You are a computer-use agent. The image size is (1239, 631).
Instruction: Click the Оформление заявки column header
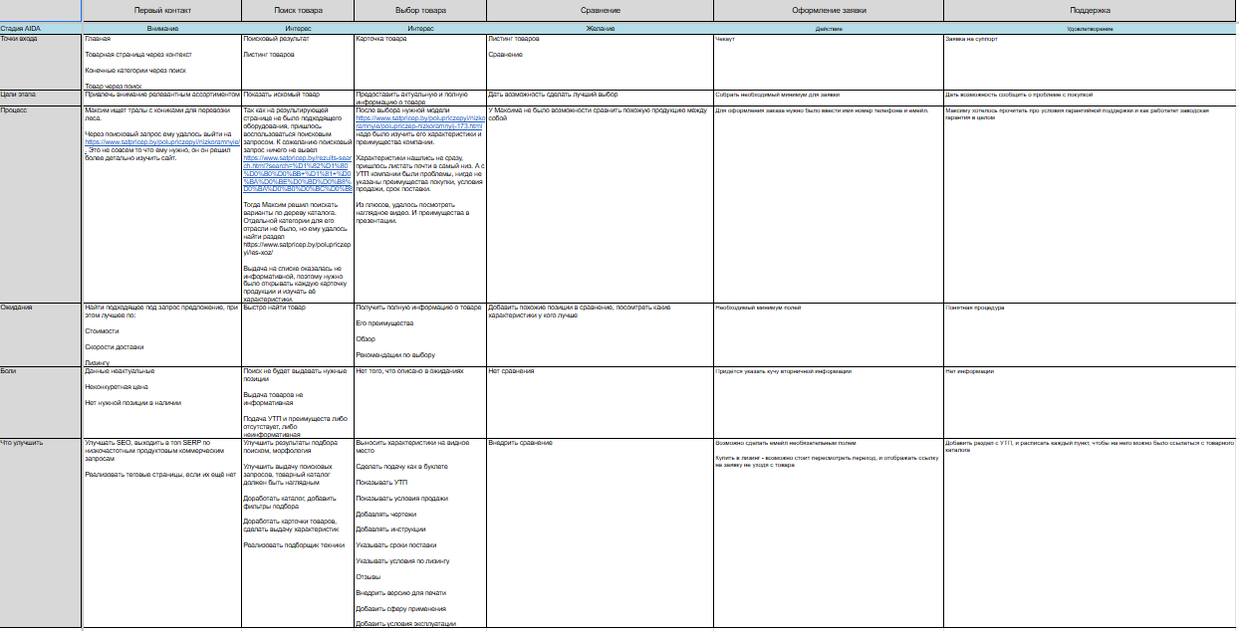(x=828, y=10)
